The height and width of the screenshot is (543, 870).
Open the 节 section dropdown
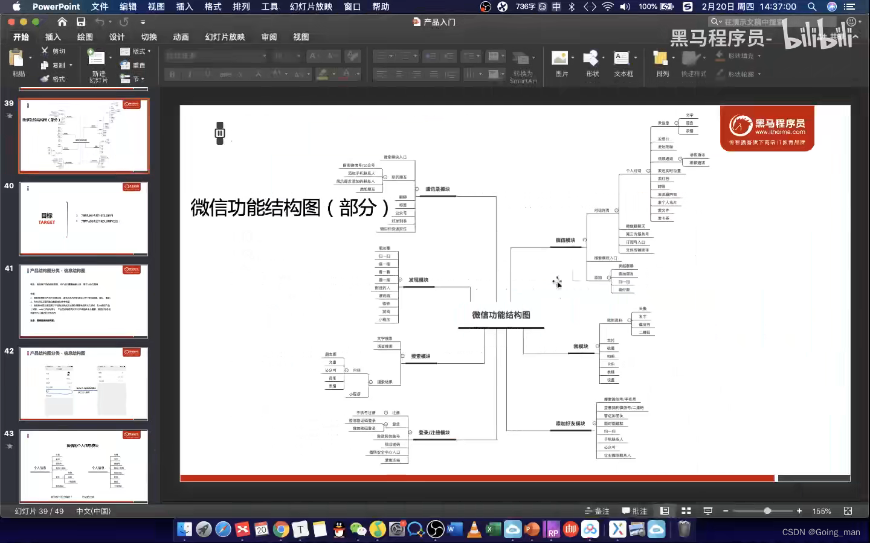(132, 79)
